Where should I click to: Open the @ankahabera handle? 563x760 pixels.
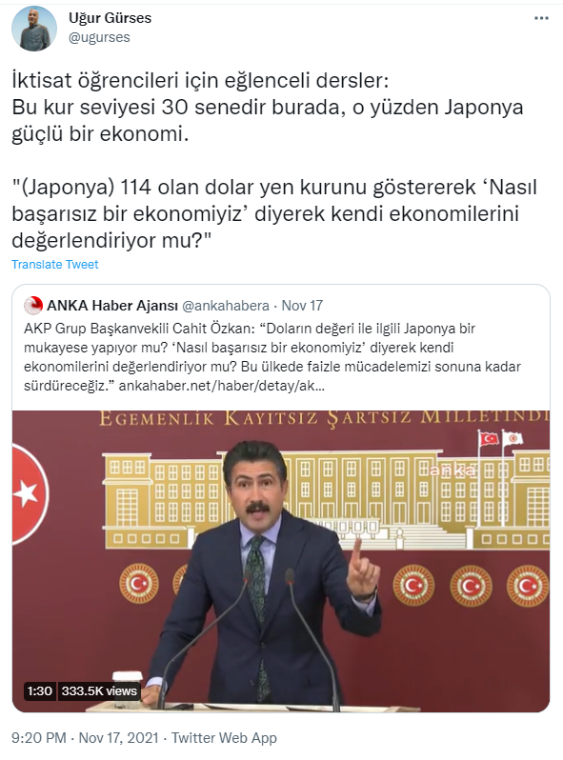[226, 306]
